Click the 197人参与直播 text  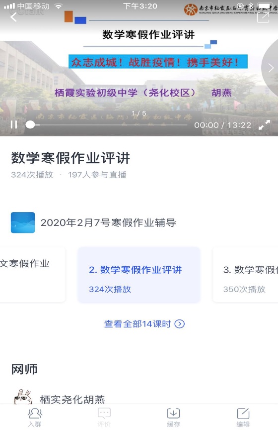click(97, 175)
